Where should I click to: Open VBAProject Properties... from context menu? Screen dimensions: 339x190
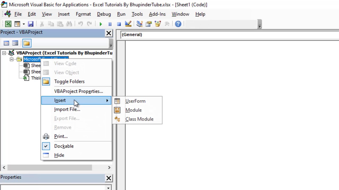click(76, 91)
